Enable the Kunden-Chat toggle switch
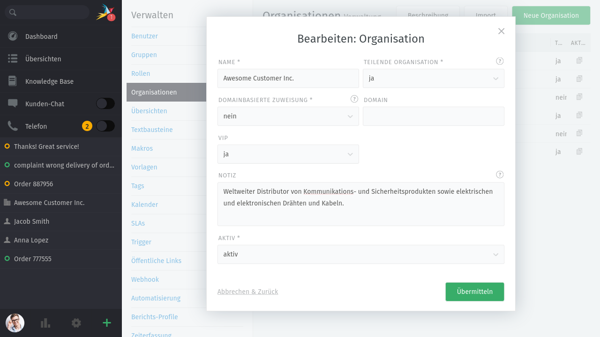 coord(105,103)
